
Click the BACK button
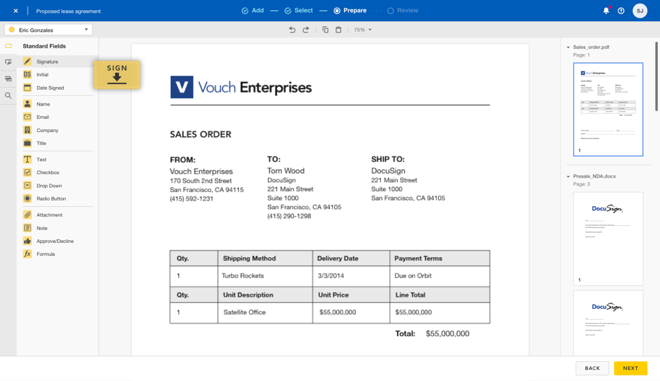point(592,368)
